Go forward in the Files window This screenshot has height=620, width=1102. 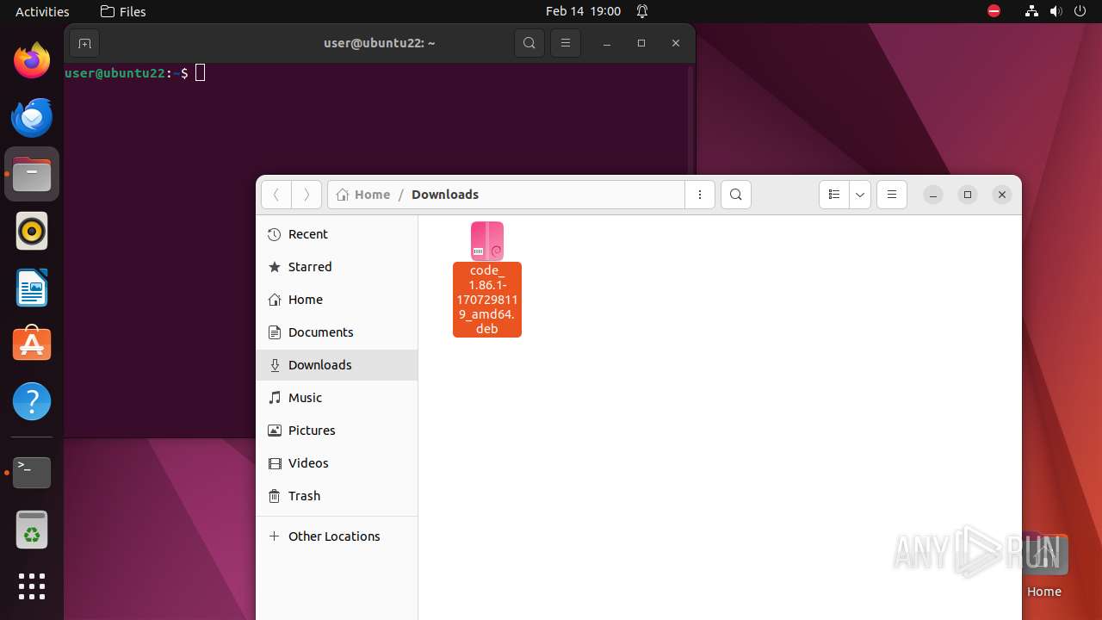coord(306,195)
